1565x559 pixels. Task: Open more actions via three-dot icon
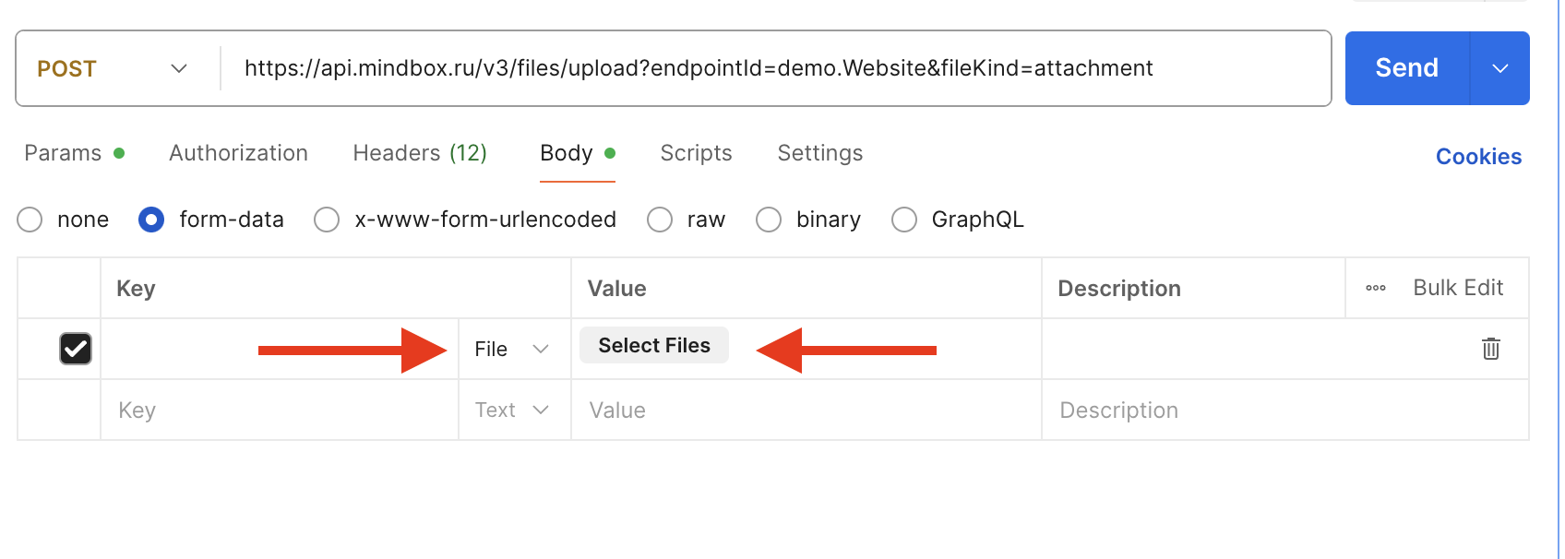(1375, 288)
